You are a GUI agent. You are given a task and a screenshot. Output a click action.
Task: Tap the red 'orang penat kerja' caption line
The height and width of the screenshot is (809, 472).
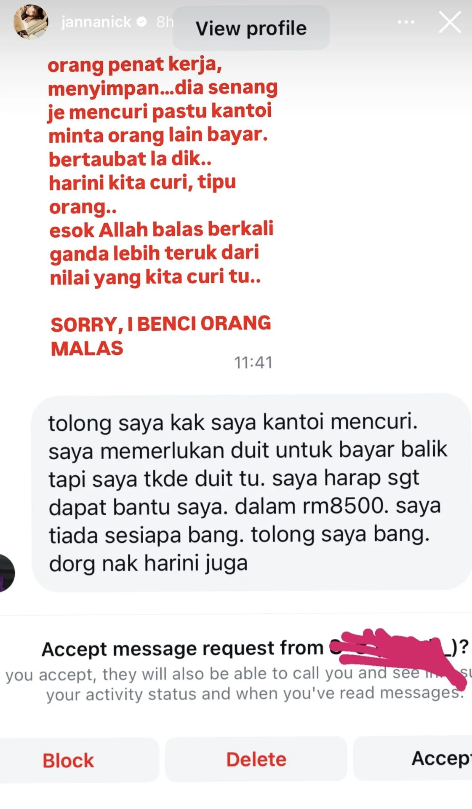tap(135, 64)
